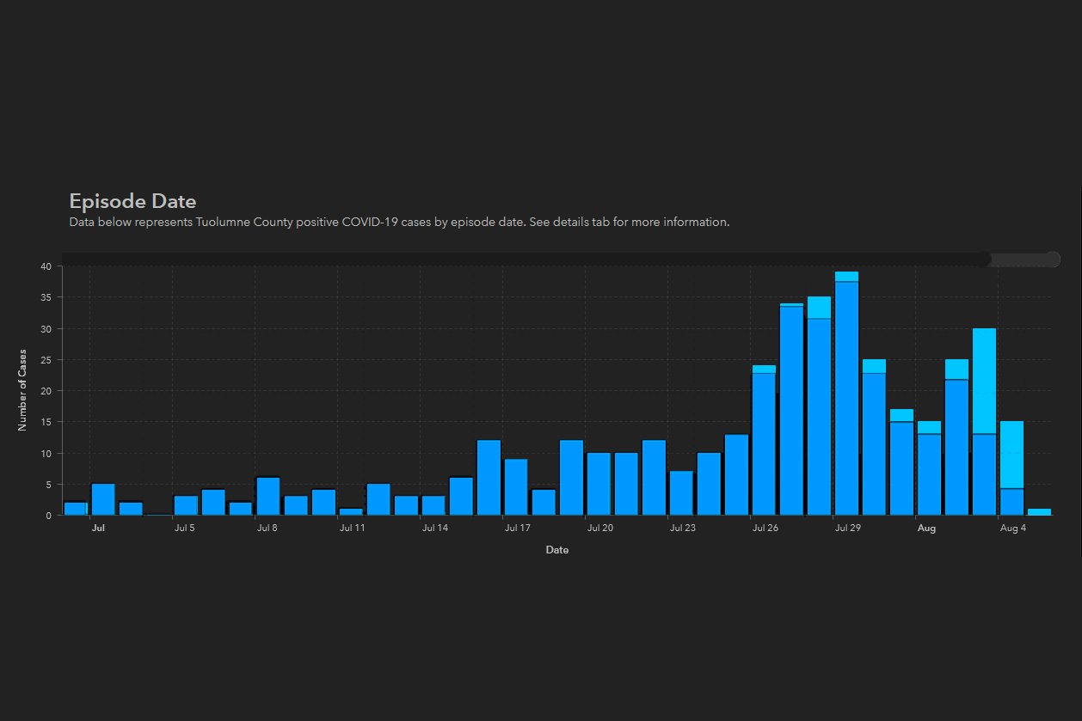Select the tiny last bar at the chart's right end
The image size is (1082, 721).
pyautogui.click(x=1039, y=512)
